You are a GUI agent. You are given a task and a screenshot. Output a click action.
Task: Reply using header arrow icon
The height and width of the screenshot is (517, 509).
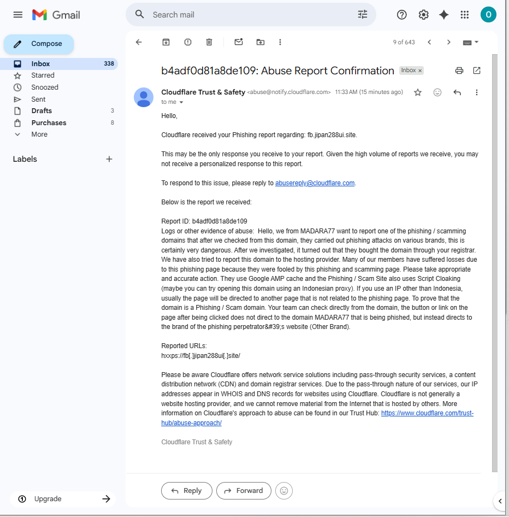pos(457,92)
